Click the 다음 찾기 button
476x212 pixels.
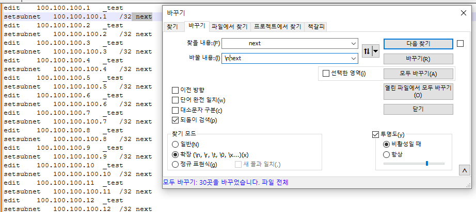pyautogui.click(x=418, y=44)
